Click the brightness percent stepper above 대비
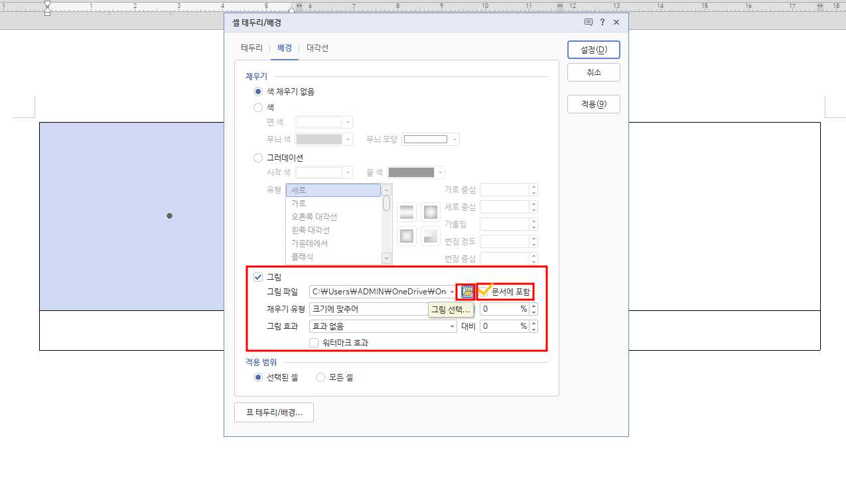The height and width of the screenshot is (484, 846). [x=534, y=309]
